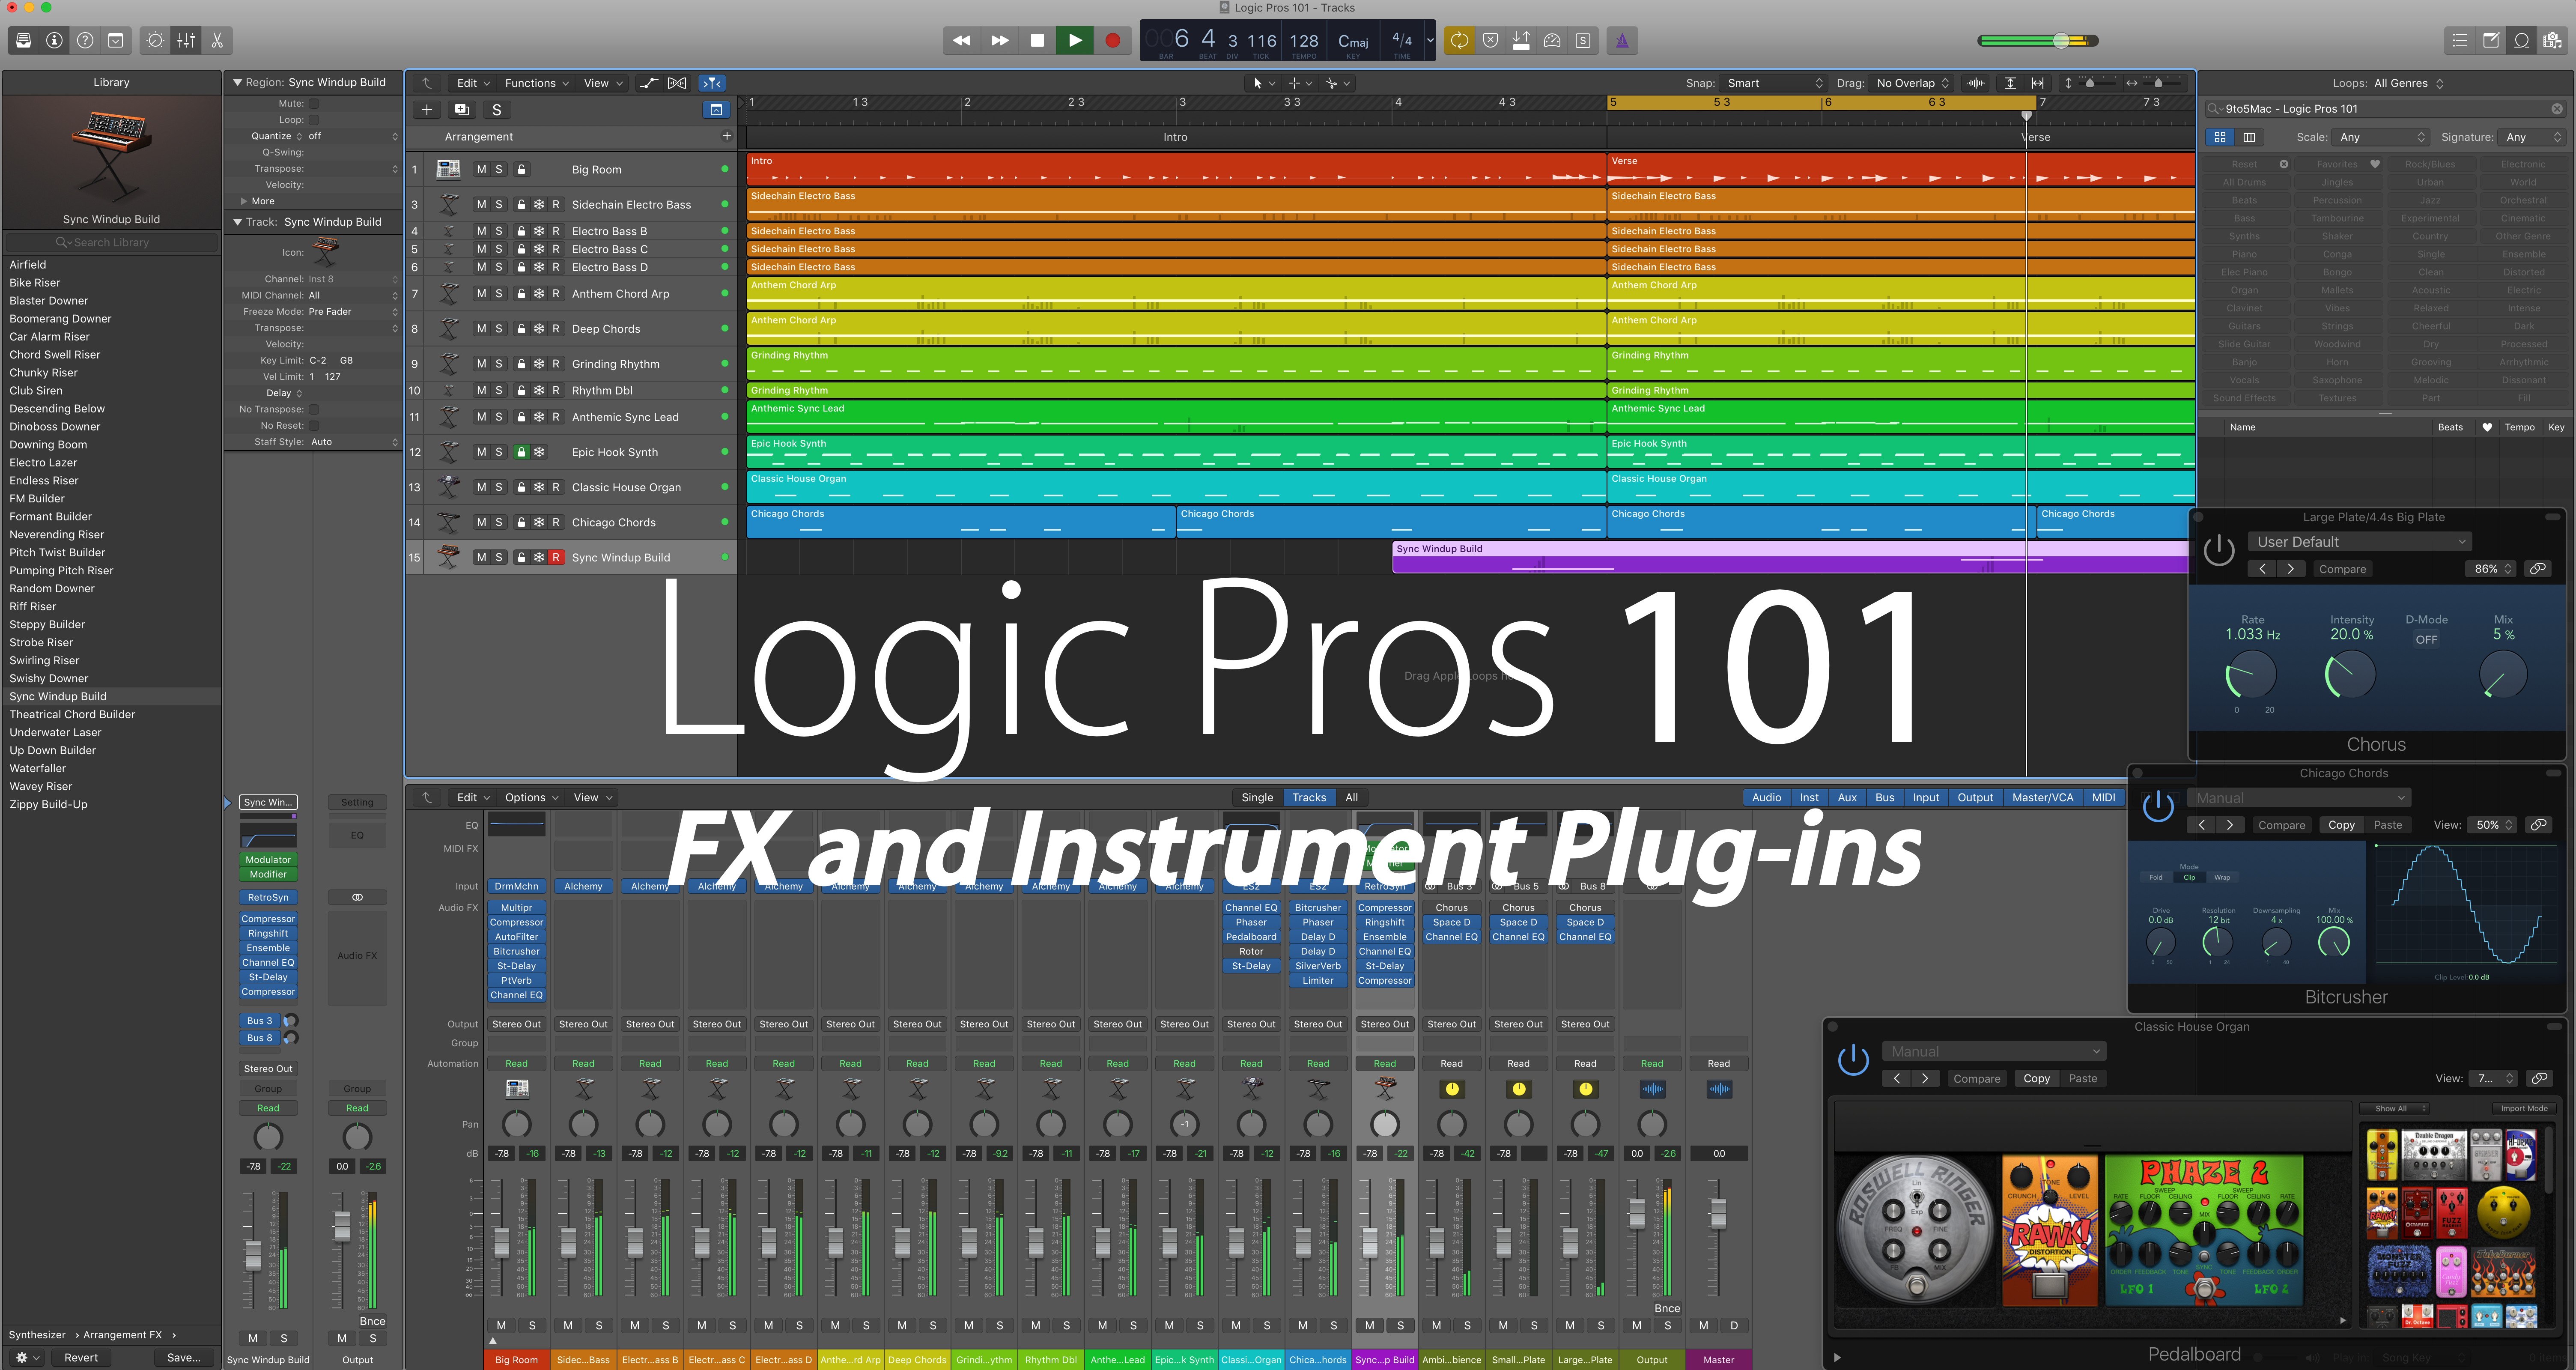
Task: Solo the Deep Chords track
Action: 498,328
